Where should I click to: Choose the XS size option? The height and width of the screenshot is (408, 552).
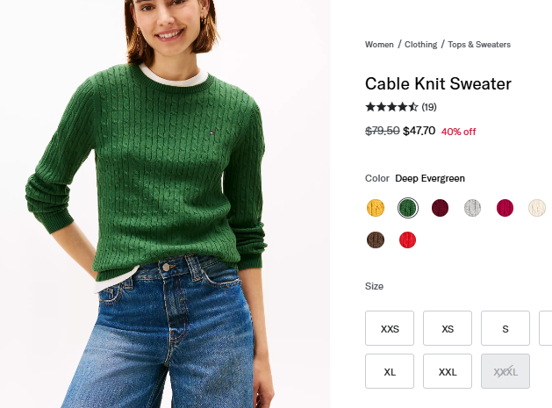point(448,329)
